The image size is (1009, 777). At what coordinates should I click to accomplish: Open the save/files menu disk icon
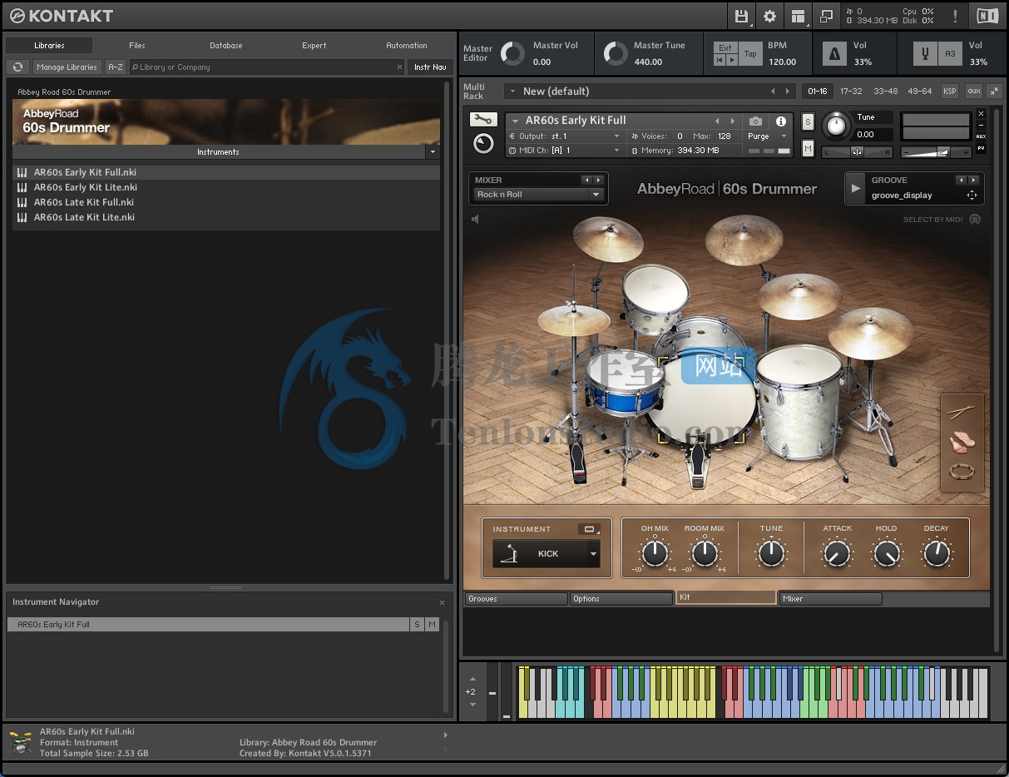(x=742, y=16)
